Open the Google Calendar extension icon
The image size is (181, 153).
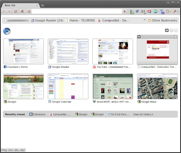(162, 12)
